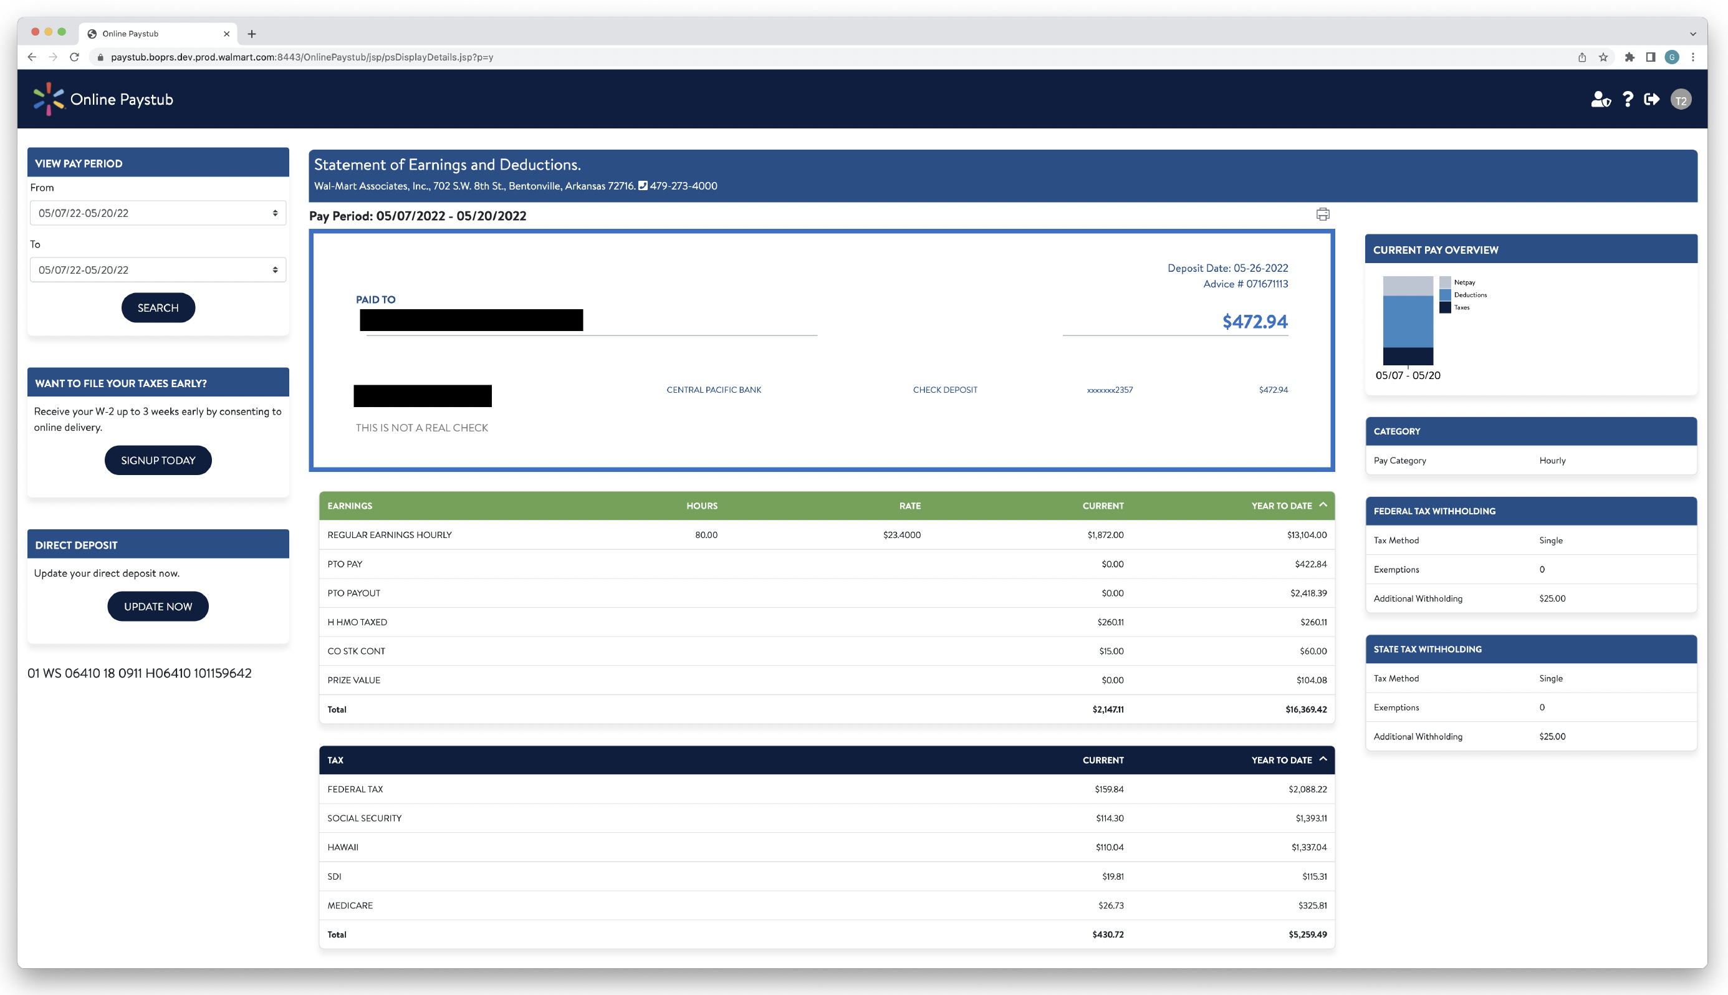Screen dimensions: 1728x995
Task: Bookmark this page with the star icon
Action: [x=1603, y=57]
